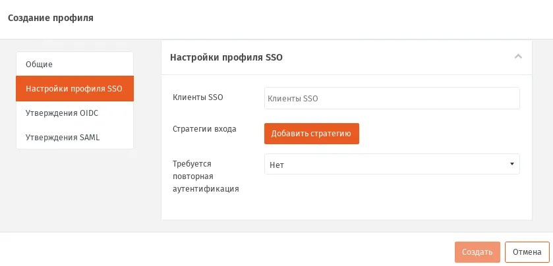Click the word аутентификация in the label

pyautogui.click(x=206, y=189)
